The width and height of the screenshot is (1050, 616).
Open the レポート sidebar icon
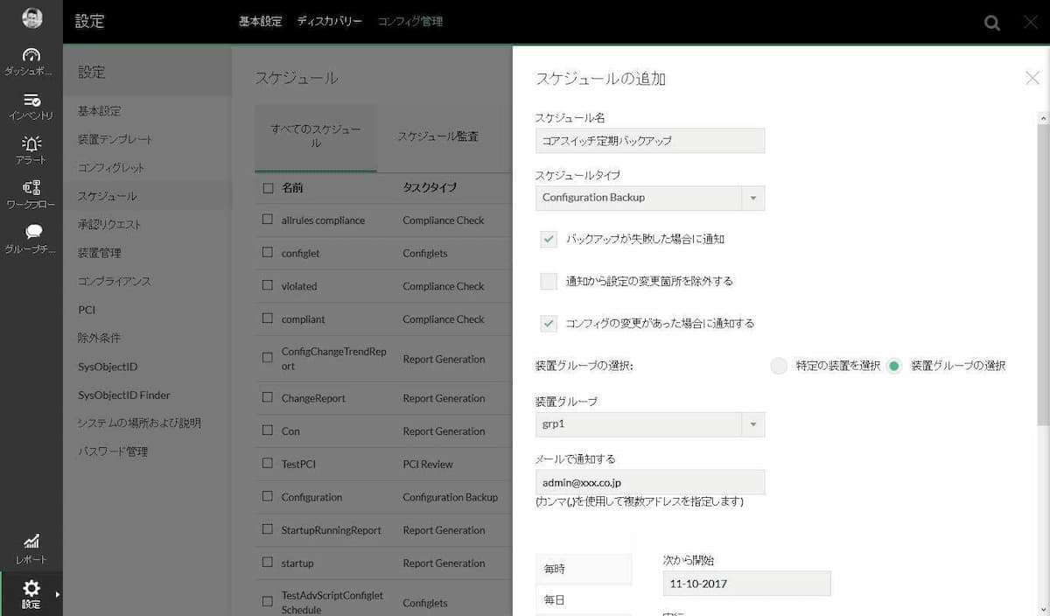click(x=31, y=542)
